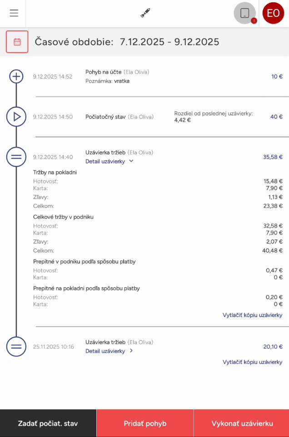The image size is (289, 437).
Task: Click the equals icon for 25.11.2025 Uzávierka
Action: point(16,347)
